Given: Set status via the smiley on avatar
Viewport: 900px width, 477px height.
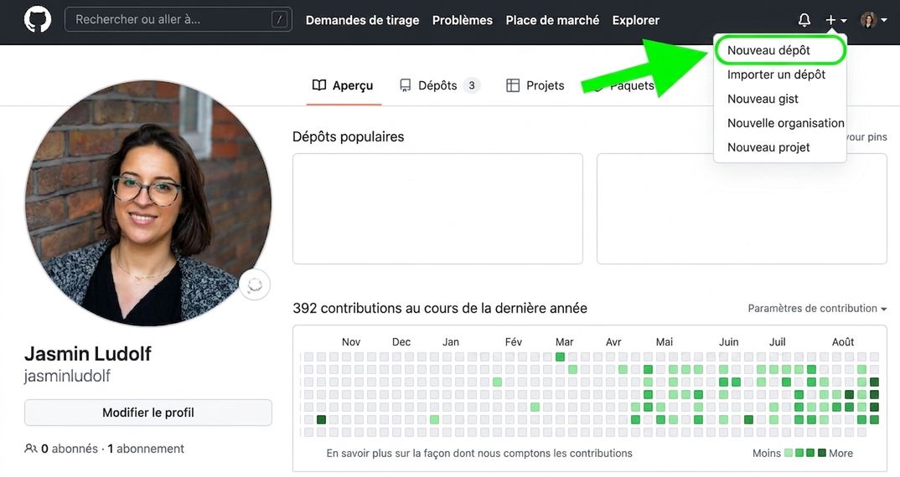Looking at the screenshot, I should click(255, 285).
